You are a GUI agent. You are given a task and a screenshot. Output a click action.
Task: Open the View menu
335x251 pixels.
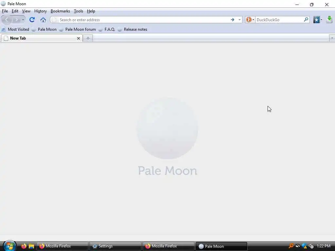pos(26,11)
